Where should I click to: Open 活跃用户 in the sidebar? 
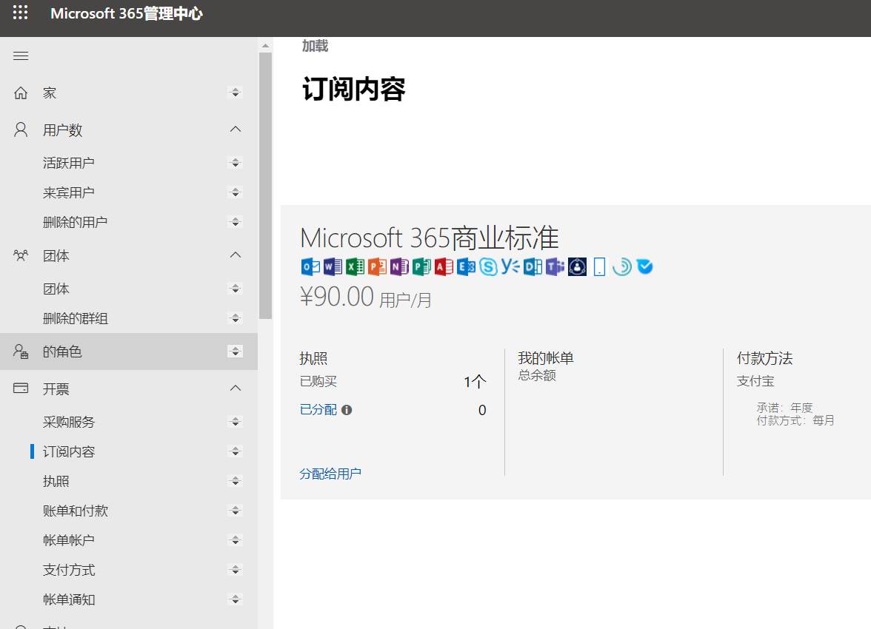[69, 163]
